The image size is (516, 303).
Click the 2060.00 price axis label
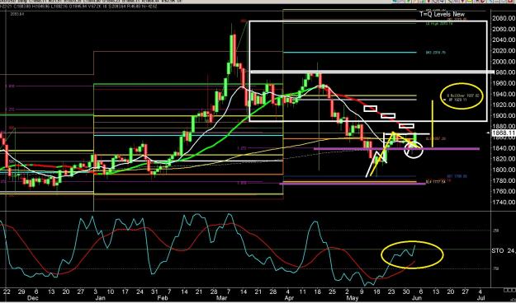504,29
